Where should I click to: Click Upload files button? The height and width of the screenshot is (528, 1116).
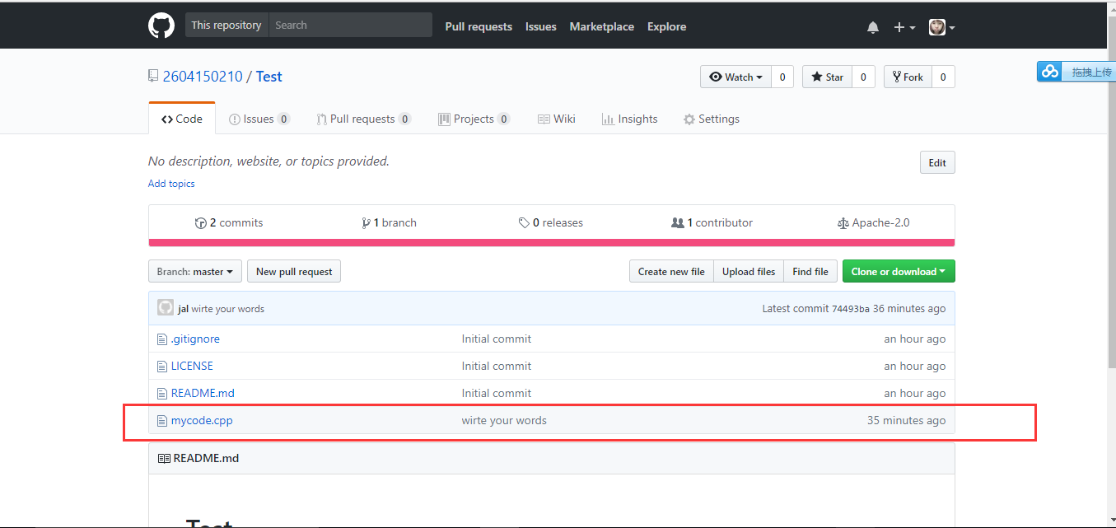(749, 271)
